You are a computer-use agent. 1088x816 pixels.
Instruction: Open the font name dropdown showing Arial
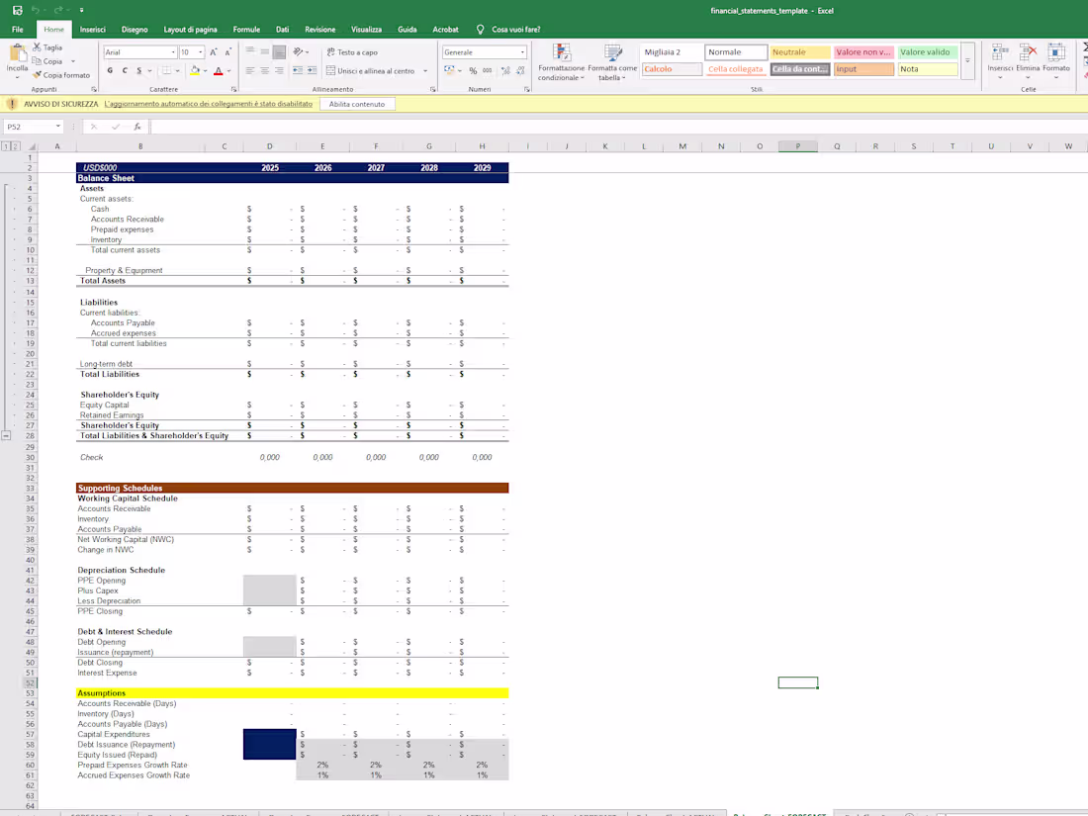coord(174,51)
